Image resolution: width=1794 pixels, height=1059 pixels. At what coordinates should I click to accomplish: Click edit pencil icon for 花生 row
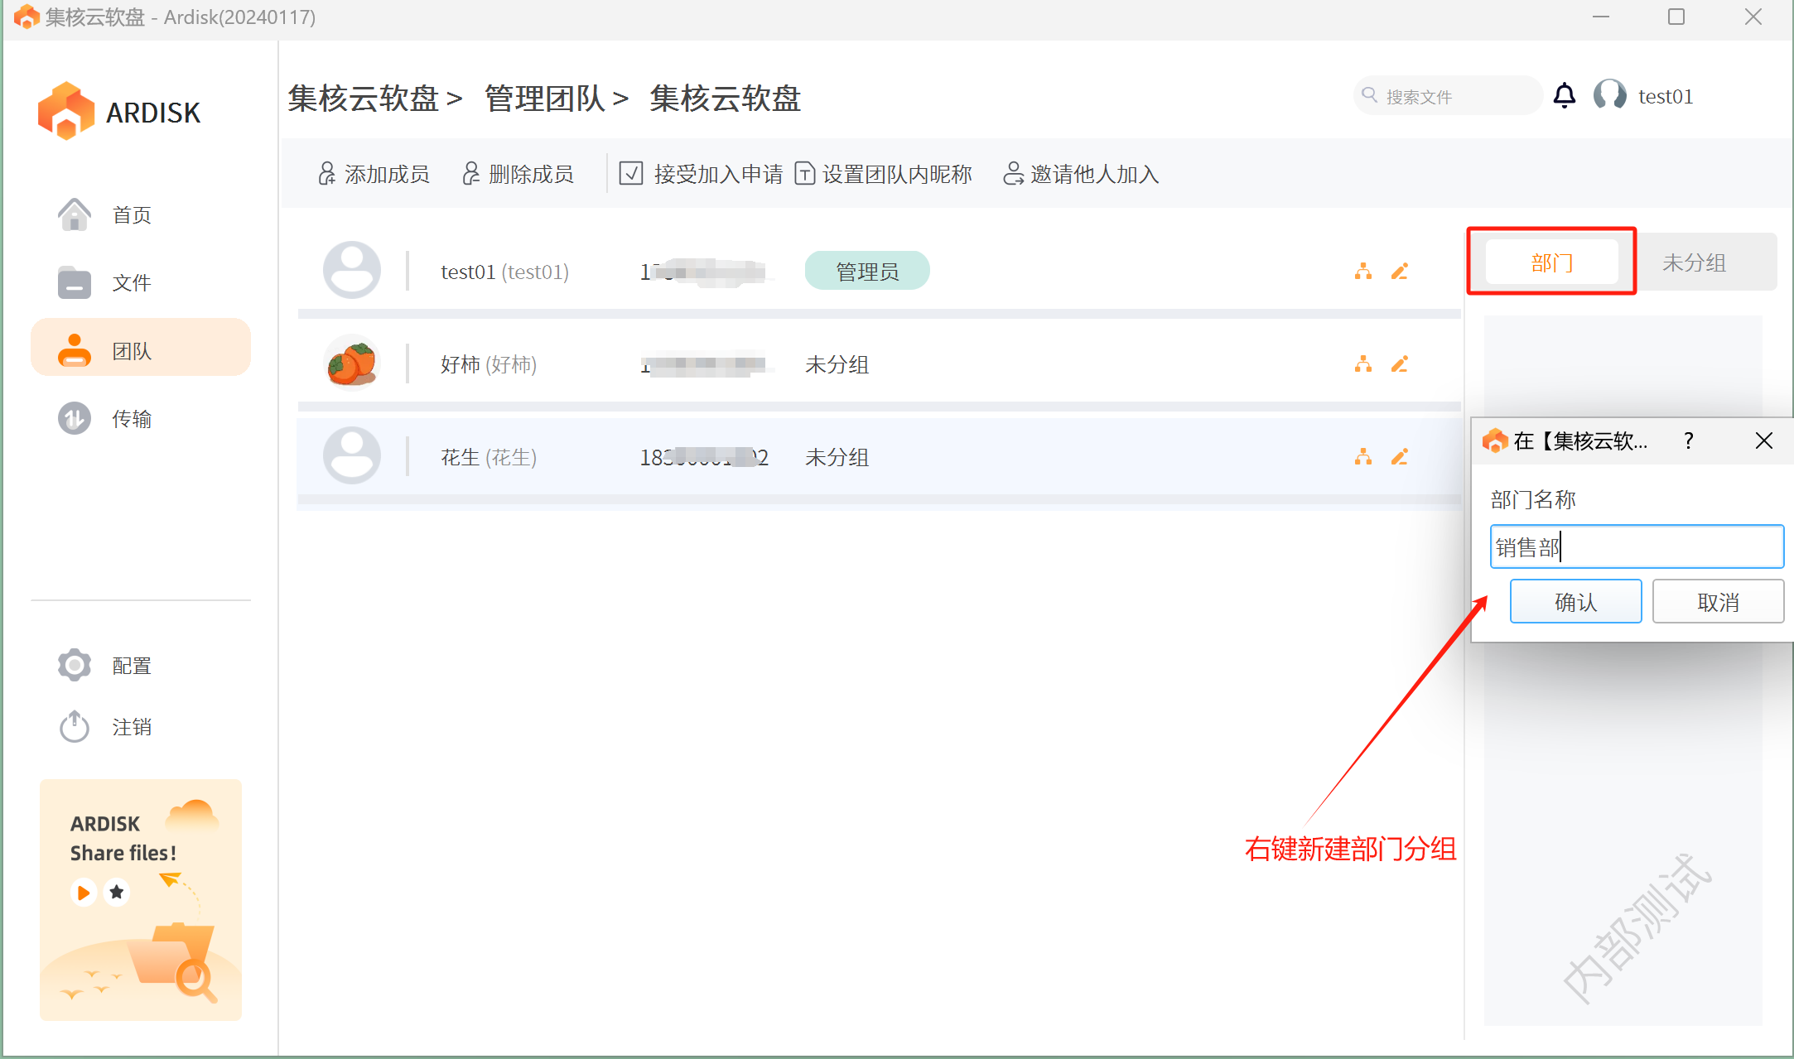1400,457
